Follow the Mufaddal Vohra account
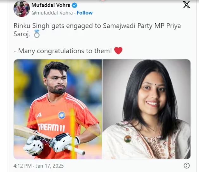Image resolution: width=199 pixels, height=172 pixels. [85, 13]
